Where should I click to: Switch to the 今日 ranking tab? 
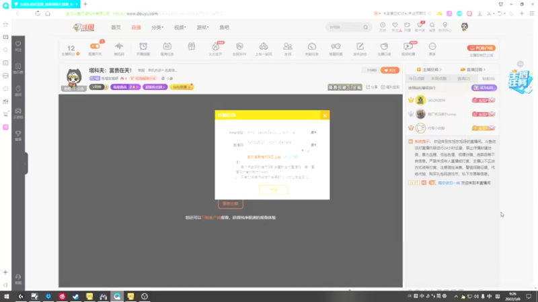coord(416,79)
